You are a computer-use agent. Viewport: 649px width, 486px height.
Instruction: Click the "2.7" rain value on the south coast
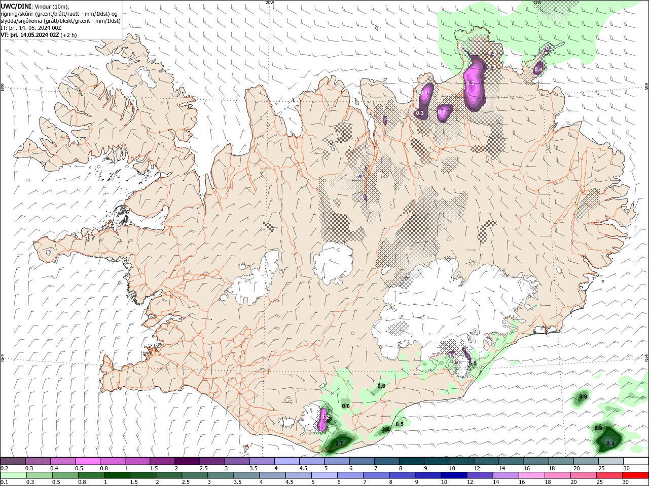coord(340,443)
